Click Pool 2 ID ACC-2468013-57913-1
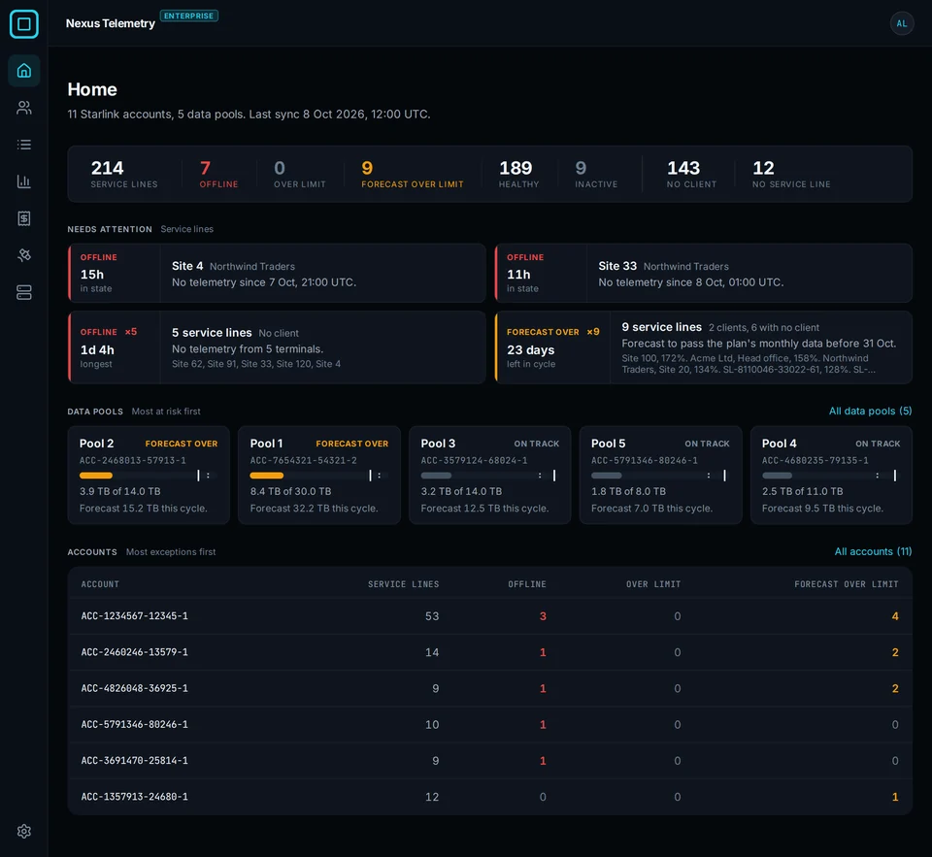The height and width of the screenshot is (857, 932). coord(133,461)
